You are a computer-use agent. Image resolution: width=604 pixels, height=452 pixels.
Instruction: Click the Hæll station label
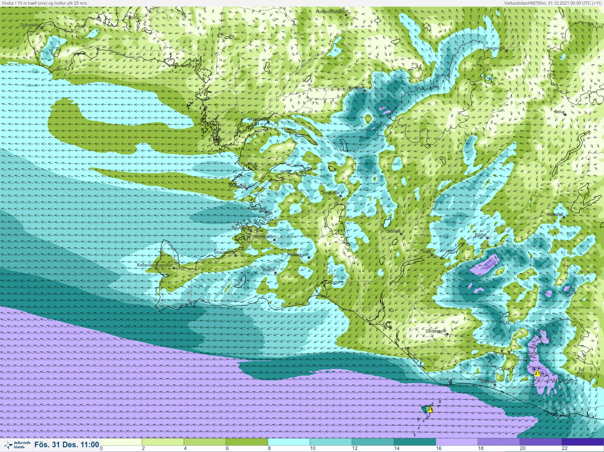(427, 252)
